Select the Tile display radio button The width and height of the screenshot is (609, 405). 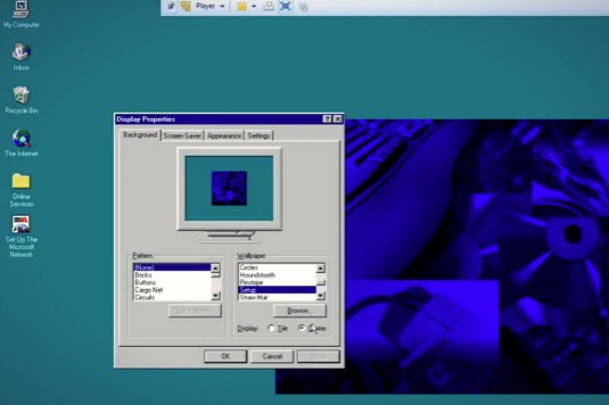pyautogui.click(x=271, y=328)
